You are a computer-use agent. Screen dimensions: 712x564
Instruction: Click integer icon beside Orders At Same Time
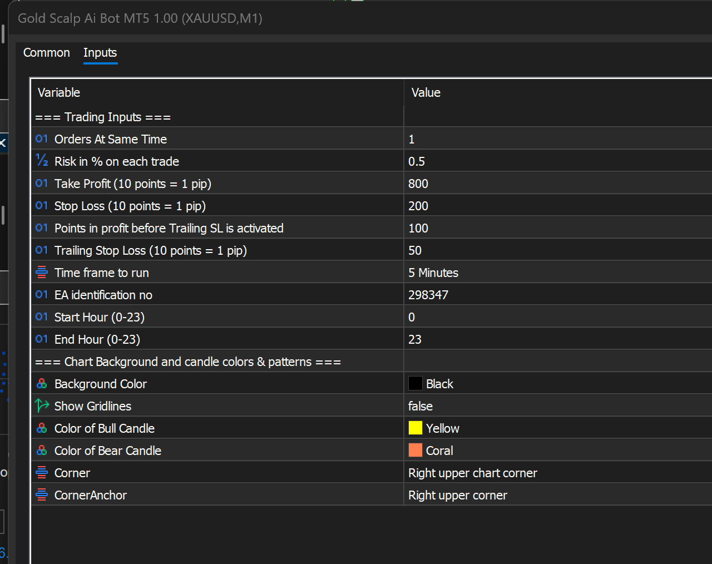point(42,139)
